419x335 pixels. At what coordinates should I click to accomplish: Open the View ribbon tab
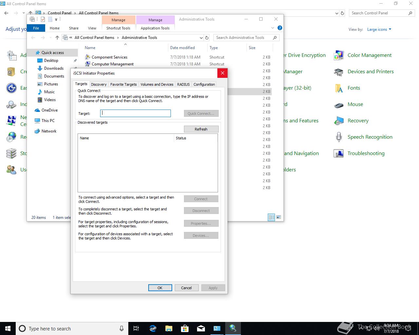(92, 28)
